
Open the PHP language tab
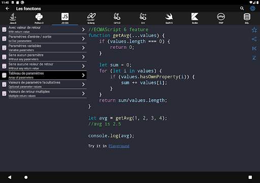point(221,18)
